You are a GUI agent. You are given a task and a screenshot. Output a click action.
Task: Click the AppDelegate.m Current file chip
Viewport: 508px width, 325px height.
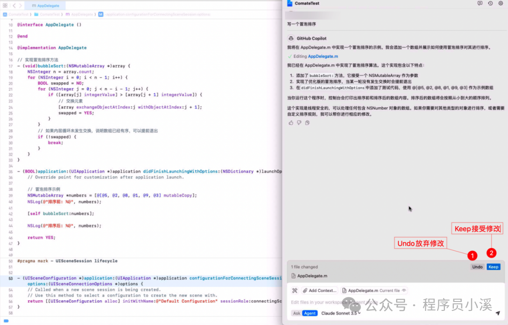374,291
